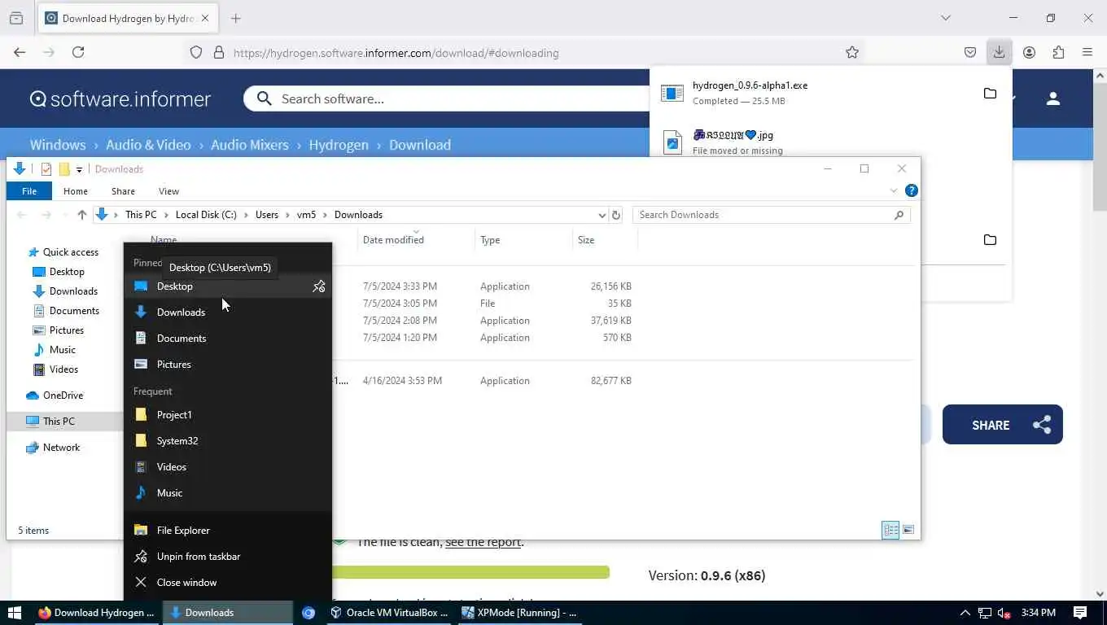The width and height of the screenshot is (1107, 625).
Task: Select Network in Explorer navigation pane
Action: 61,448
